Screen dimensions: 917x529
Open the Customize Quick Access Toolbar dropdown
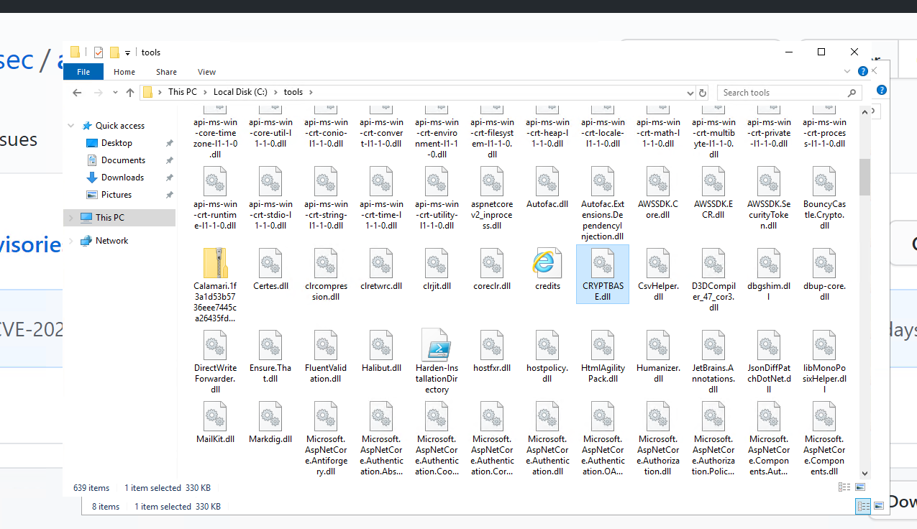tap(127, 52)
